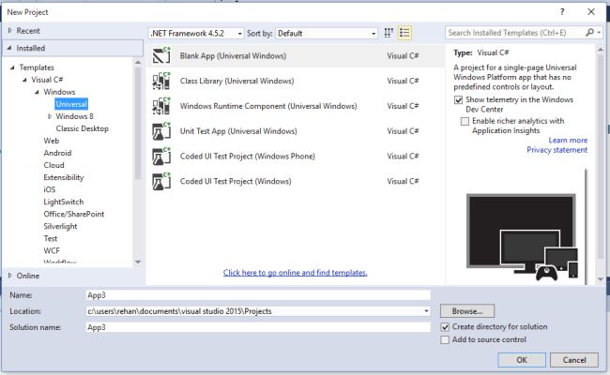The height and width of the screenshot is (375, 610).
Task: Select the LightSwitch template category
Action: coord(64,202)
